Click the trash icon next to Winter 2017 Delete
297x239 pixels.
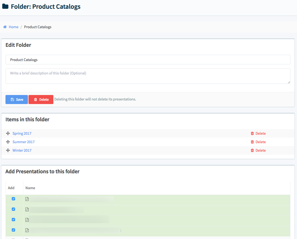pyautogui.click(x=252, y=150)
